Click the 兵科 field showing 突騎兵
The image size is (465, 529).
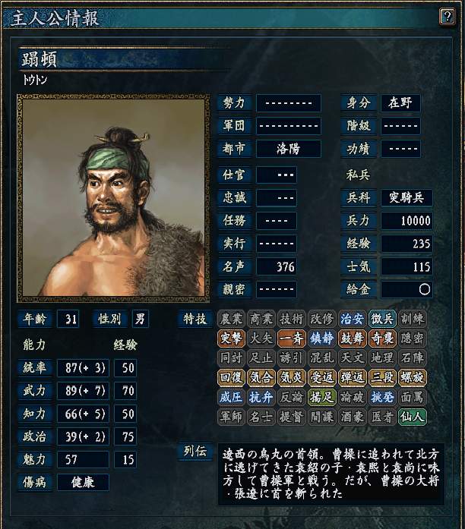pyautogui.click(x=406, y=197)
